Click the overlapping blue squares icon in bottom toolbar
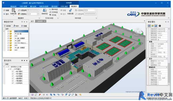The image size is (173, 101). (x=51, y=95)
